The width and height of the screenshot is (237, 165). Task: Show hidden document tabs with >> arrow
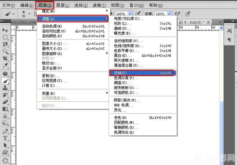tap(220, 22)
